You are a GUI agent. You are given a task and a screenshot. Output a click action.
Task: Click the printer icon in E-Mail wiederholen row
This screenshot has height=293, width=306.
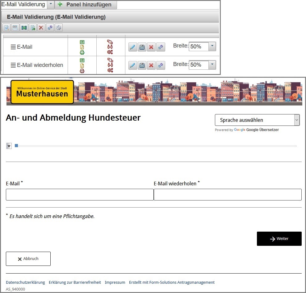[x=82, y=71]
